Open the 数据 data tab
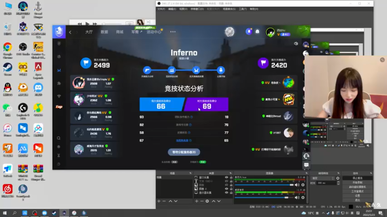Viewport: 387px width, 217px height. (104, 32)
